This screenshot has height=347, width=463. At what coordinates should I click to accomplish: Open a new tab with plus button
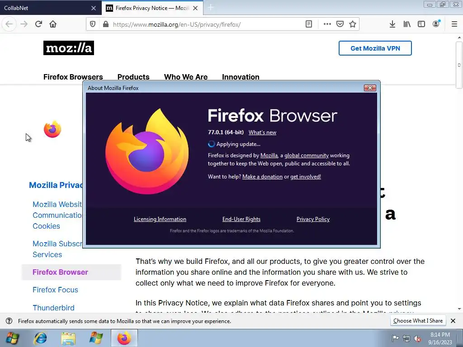coord(211,7)
